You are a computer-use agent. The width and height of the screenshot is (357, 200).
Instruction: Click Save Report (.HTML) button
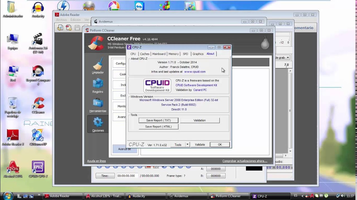click(158, 126)
